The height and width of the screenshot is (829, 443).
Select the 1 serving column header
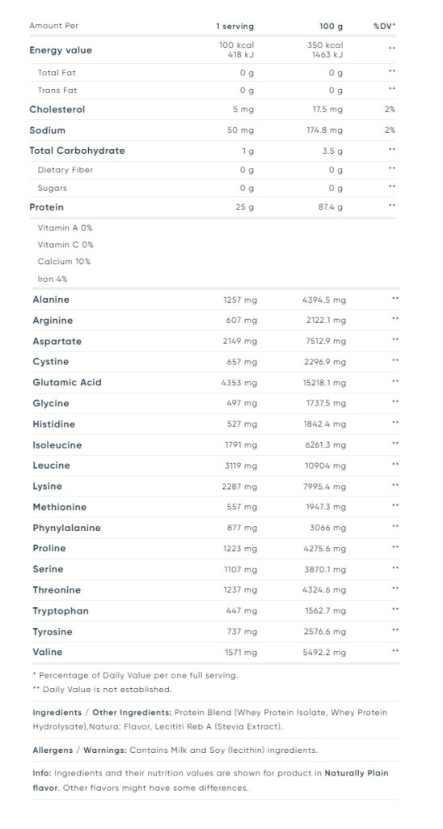234,27
